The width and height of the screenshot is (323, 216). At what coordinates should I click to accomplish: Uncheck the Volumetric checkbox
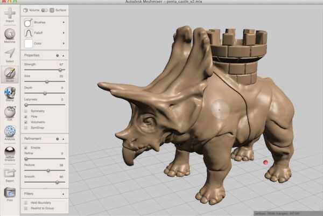point(26,122)
